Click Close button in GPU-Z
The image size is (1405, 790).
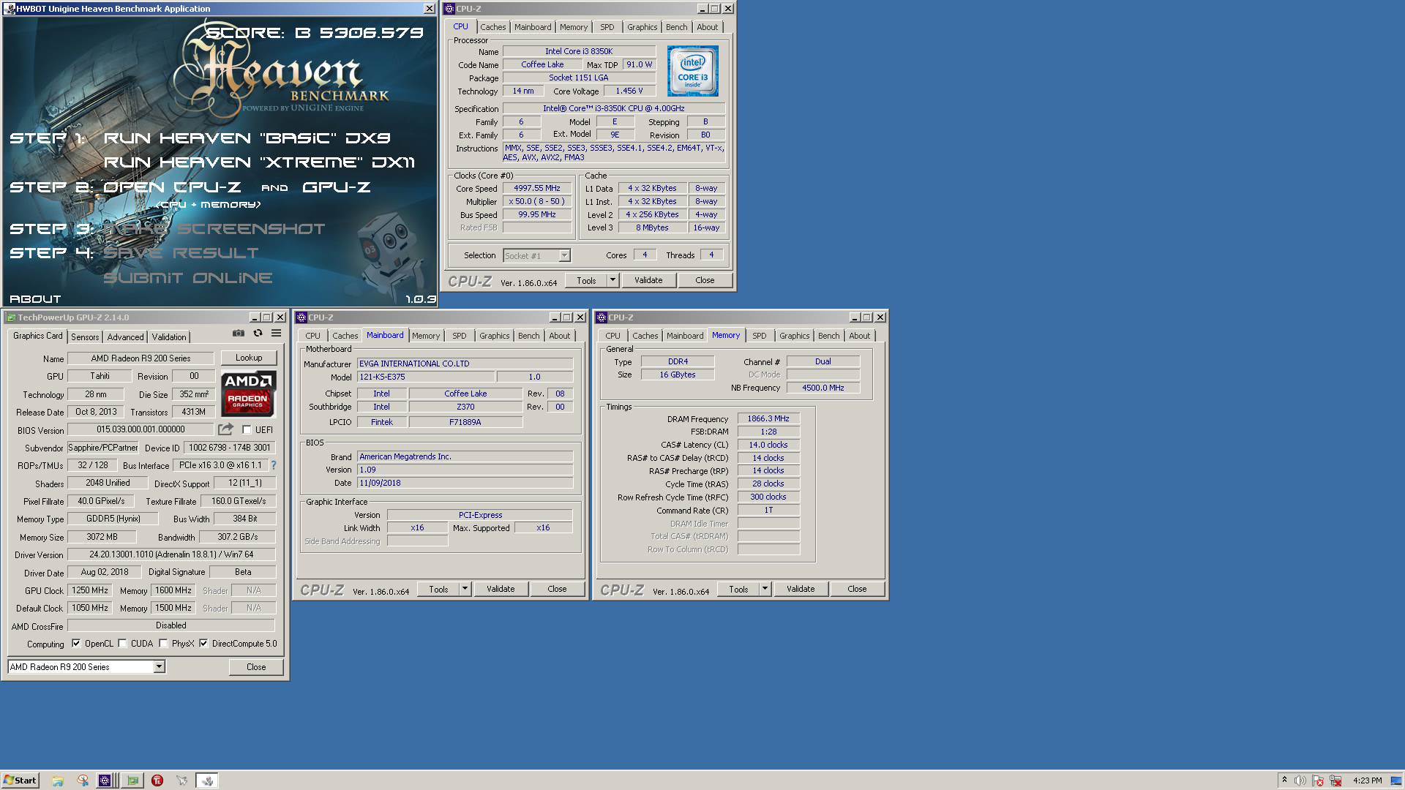pyautogui.click(x=256, y=667)
